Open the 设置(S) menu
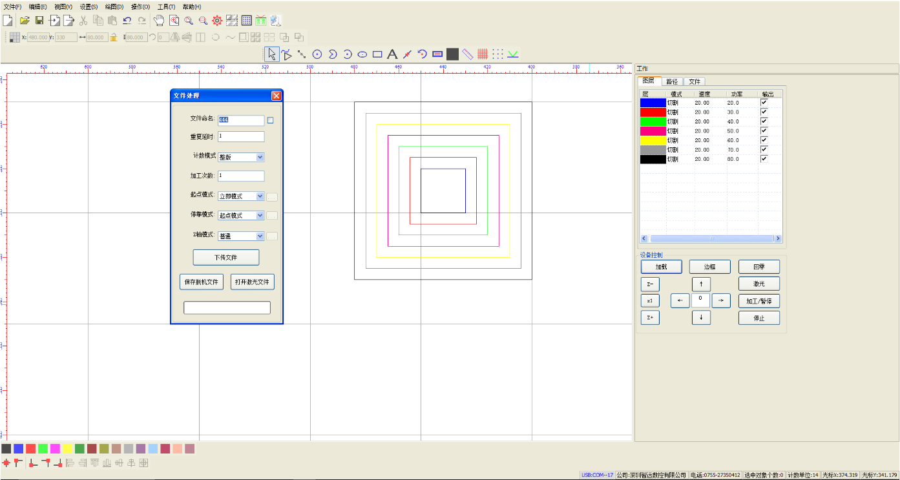Image resolution: width=900 pixels, height=480 pixels. pos(89,6)
